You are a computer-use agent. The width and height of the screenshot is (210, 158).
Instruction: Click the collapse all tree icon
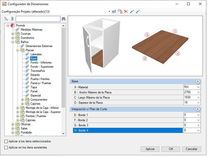(12, 19)
